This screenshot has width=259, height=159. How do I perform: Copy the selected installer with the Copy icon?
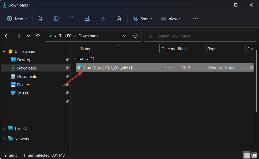click(x=56, y=19)
